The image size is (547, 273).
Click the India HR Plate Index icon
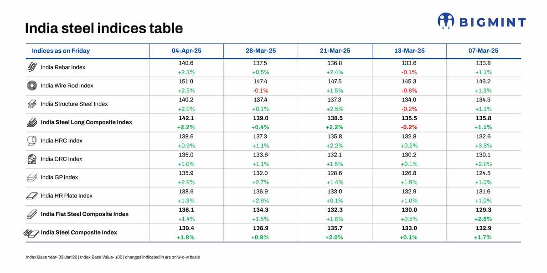point(32,196)
